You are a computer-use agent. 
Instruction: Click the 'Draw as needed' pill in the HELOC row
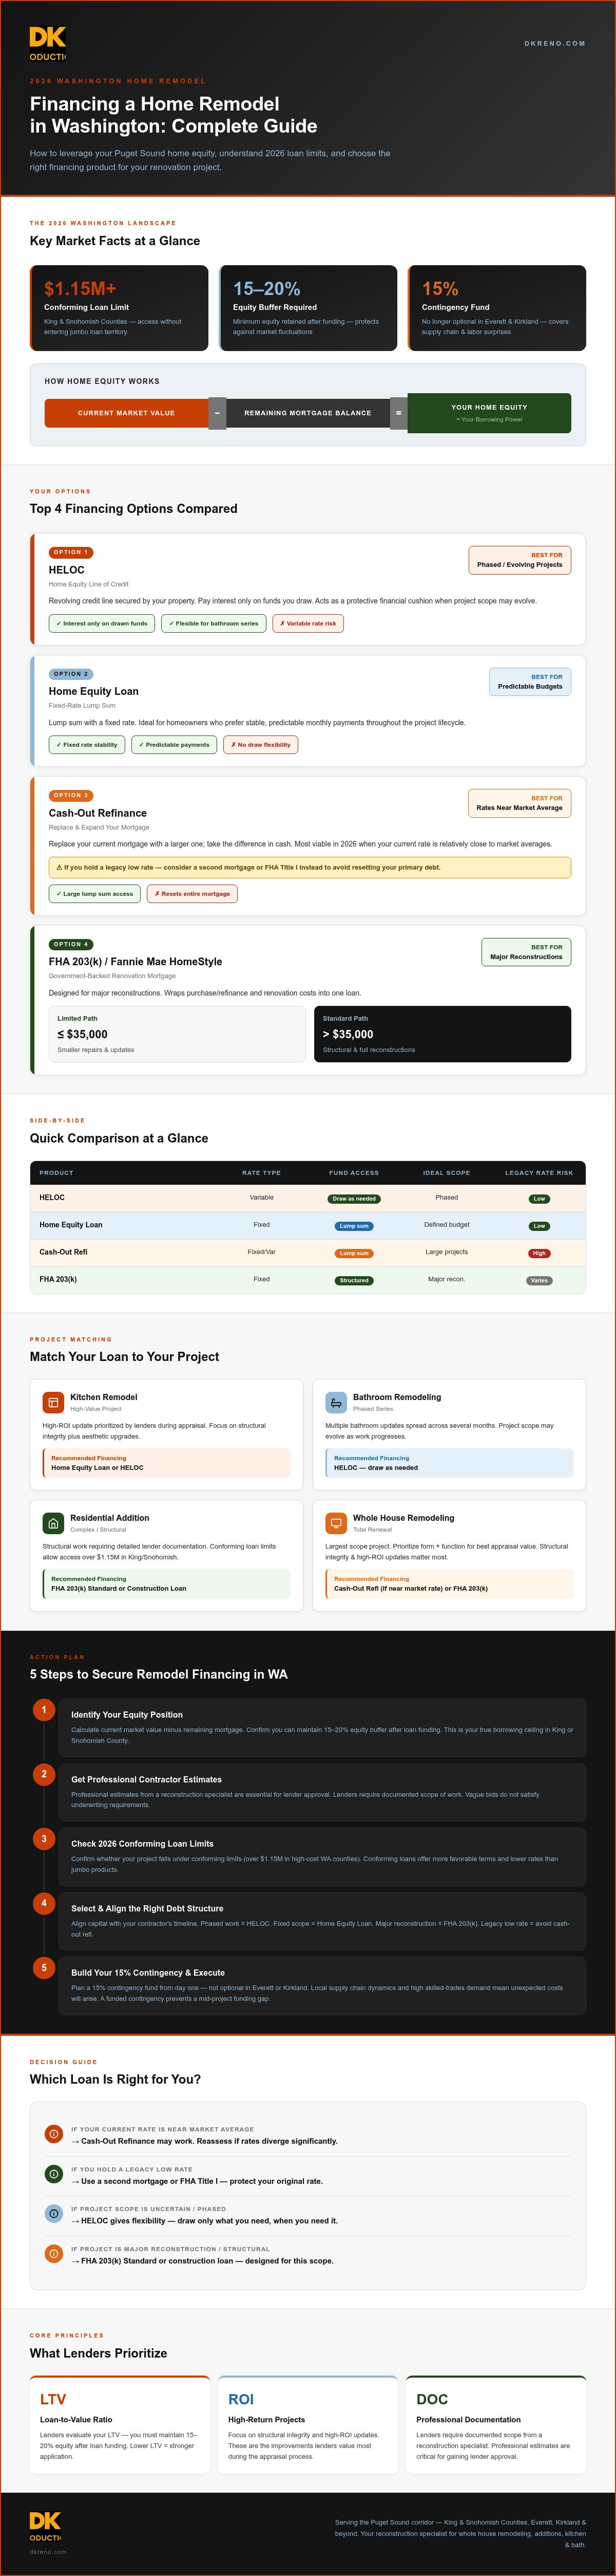tap(354, 1198)
